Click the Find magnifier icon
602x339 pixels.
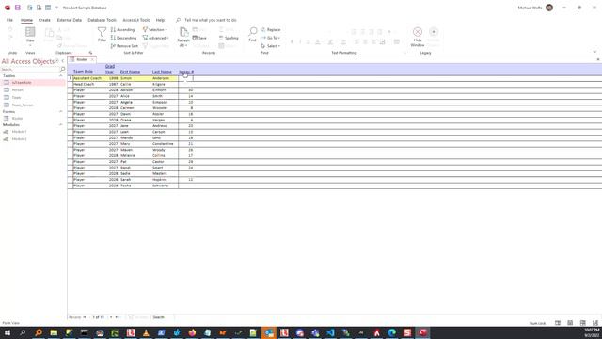(253, 31)
